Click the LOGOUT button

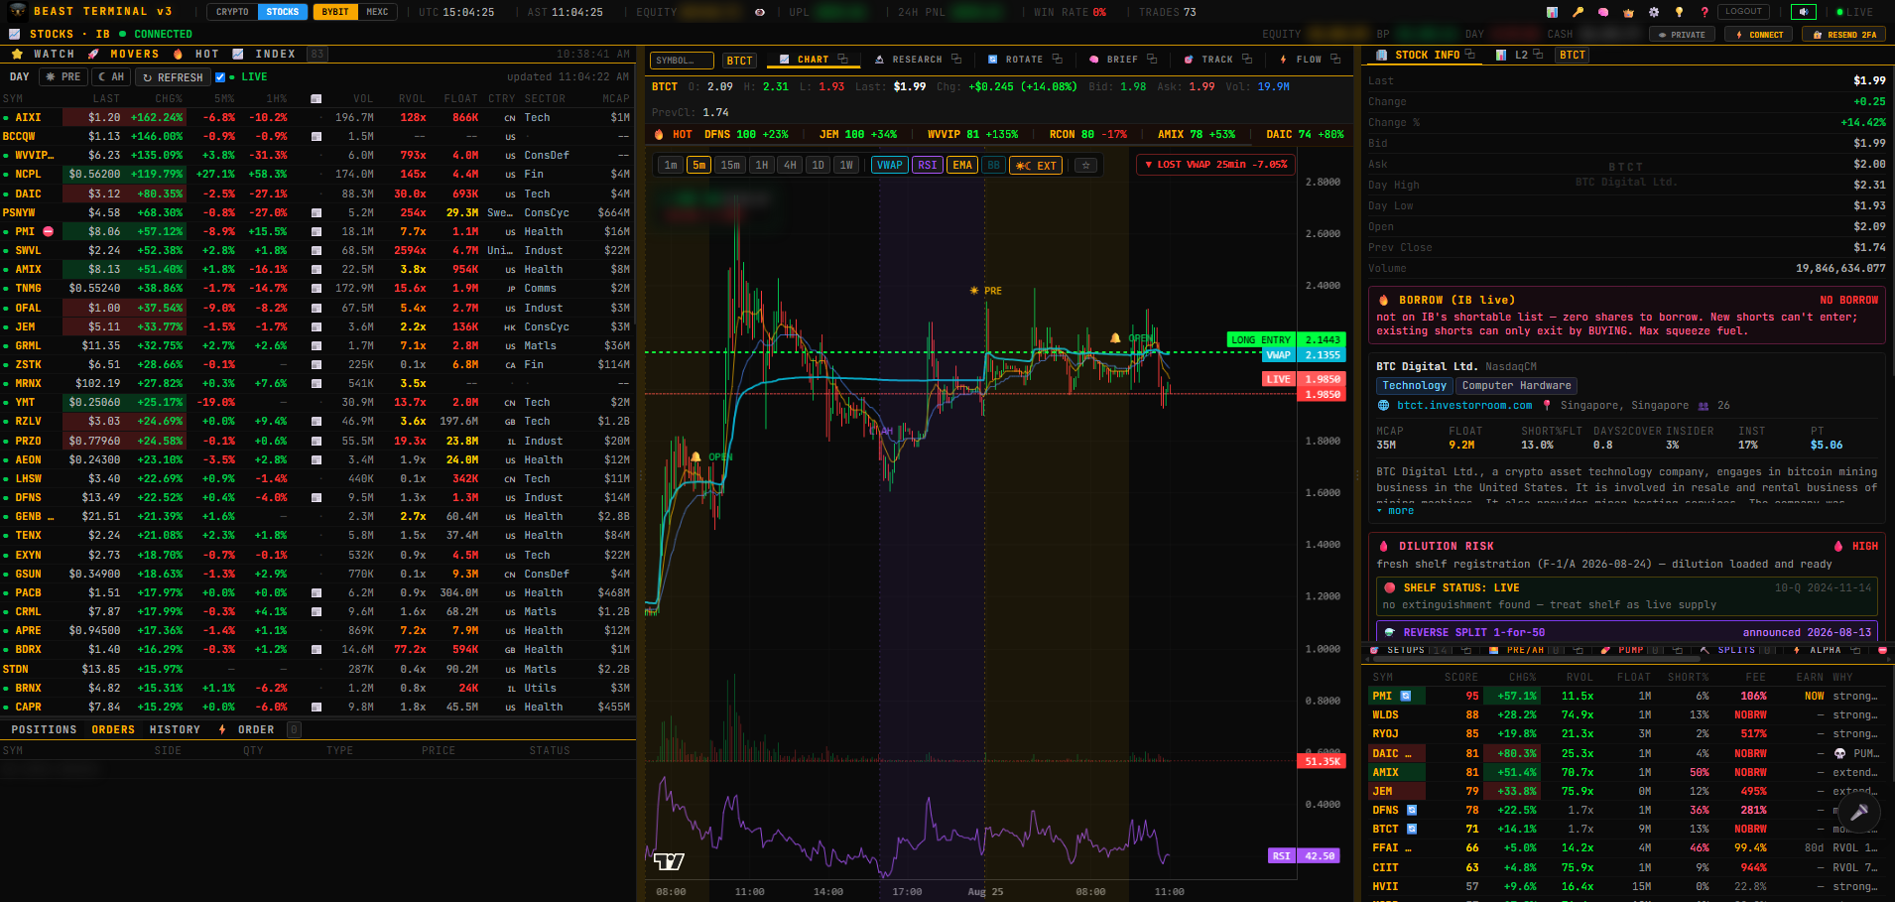click(x=1743, y=12)
